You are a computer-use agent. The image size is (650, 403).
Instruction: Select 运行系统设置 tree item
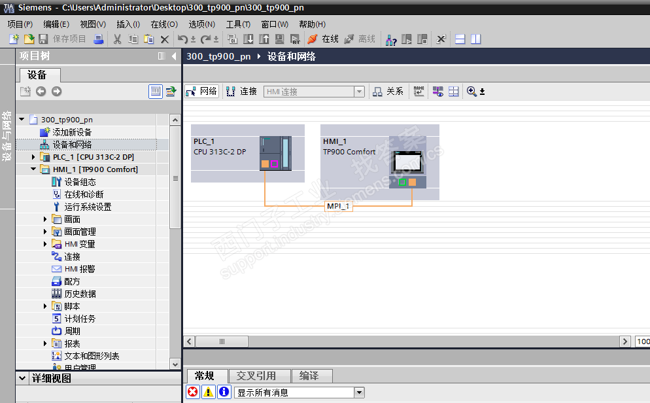point(88,207)
